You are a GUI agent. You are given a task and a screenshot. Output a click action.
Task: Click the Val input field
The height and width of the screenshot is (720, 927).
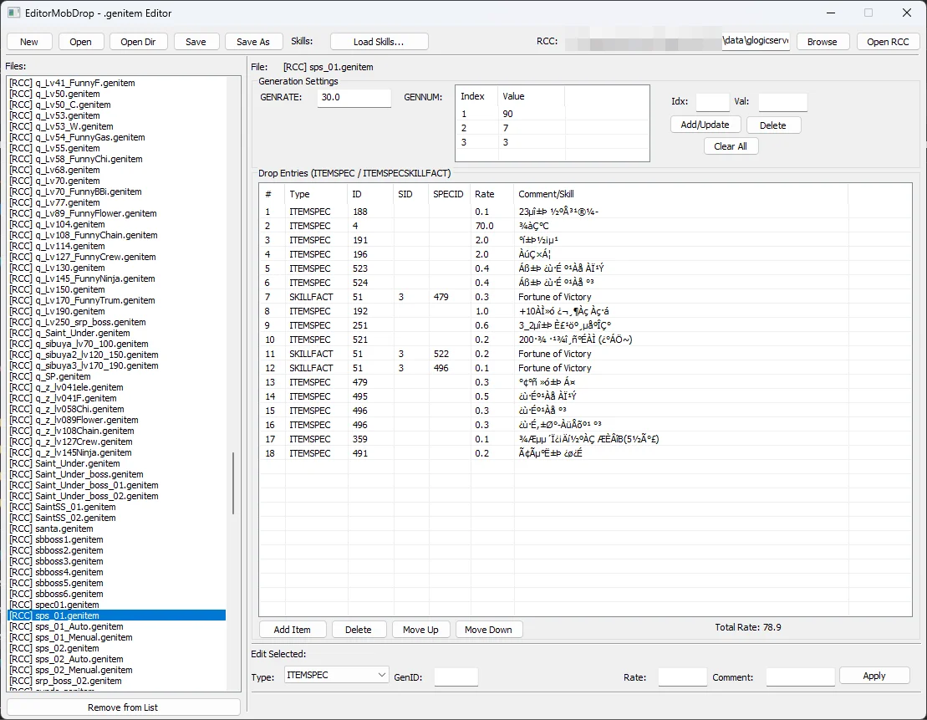(x=782, y=102)
